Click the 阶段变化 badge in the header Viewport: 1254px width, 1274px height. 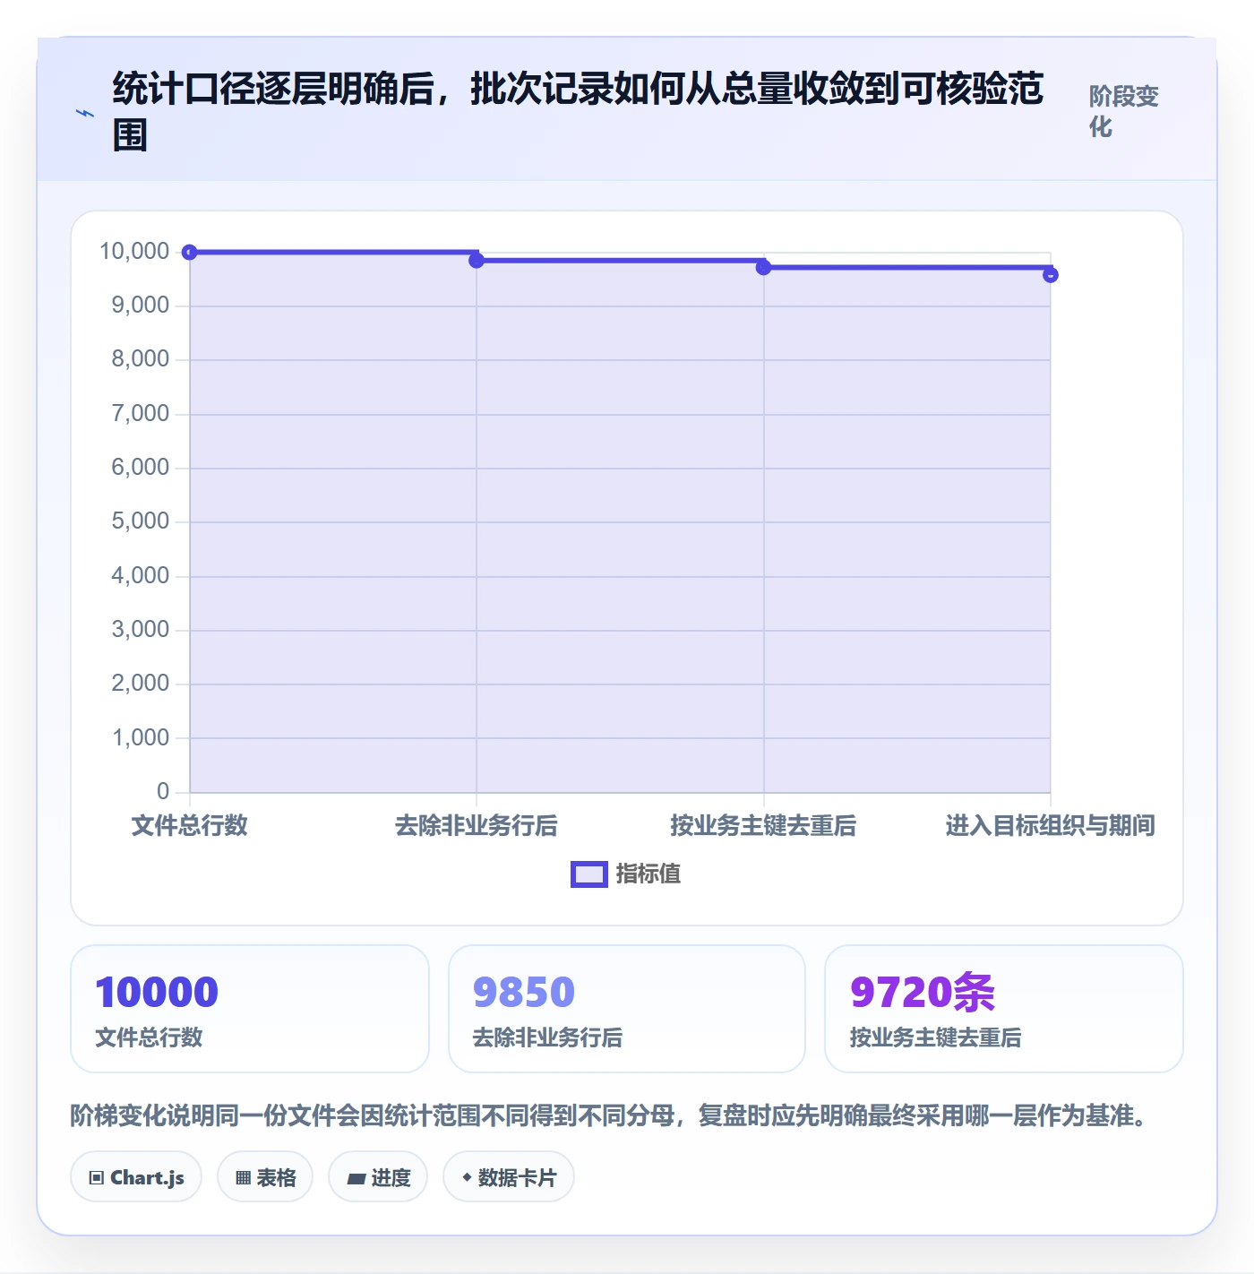(x=1124, y=111)
